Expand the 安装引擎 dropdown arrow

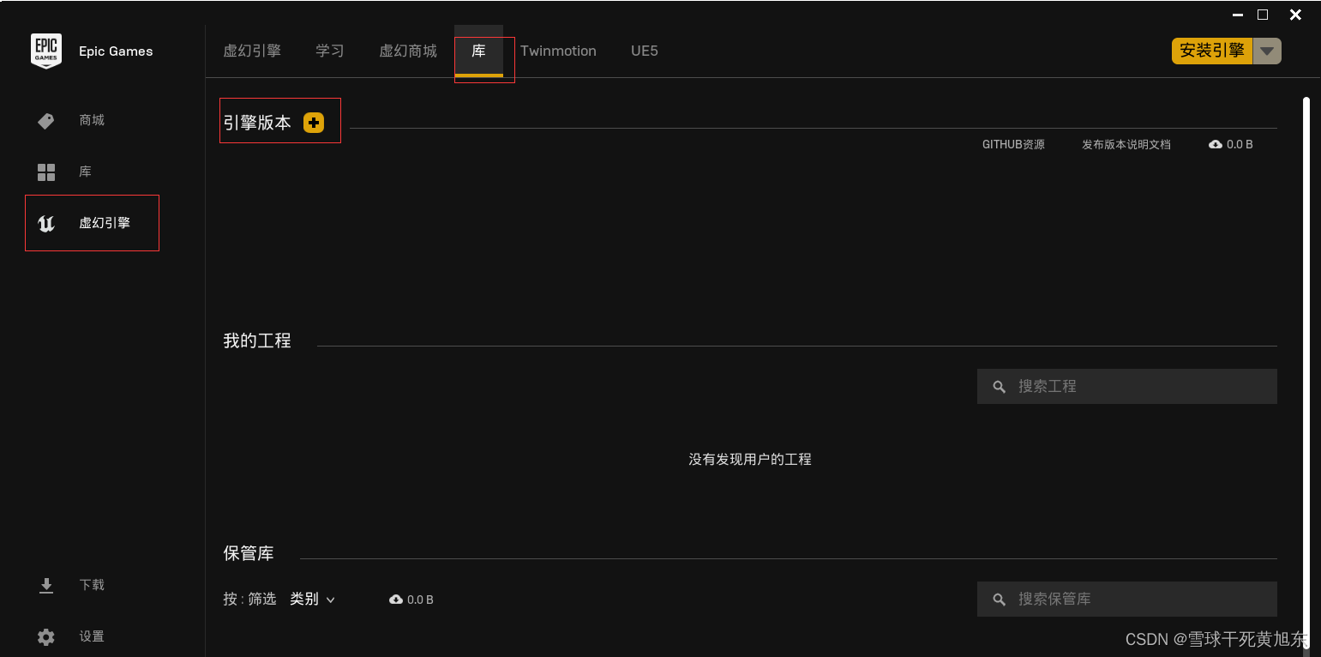pos(1267,51)
